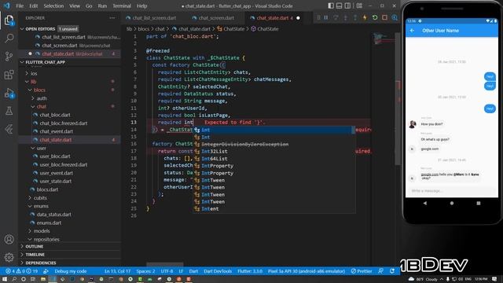This screenshot has height=283, width=503.
Task: Click the debug Step Out icon
Action: coord(355,17)
